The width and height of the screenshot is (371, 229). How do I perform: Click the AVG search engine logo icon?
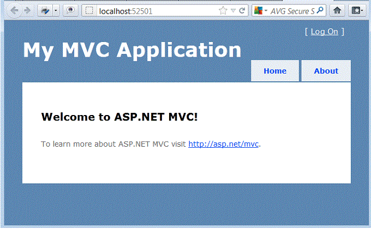(x=259, y=11)
